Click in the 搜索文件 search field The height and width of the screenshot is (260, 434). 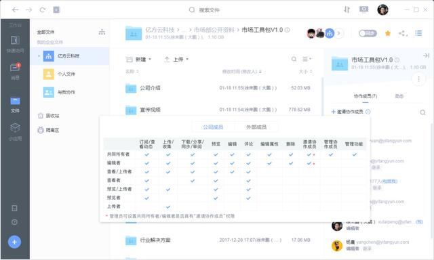tap(209, 10)
